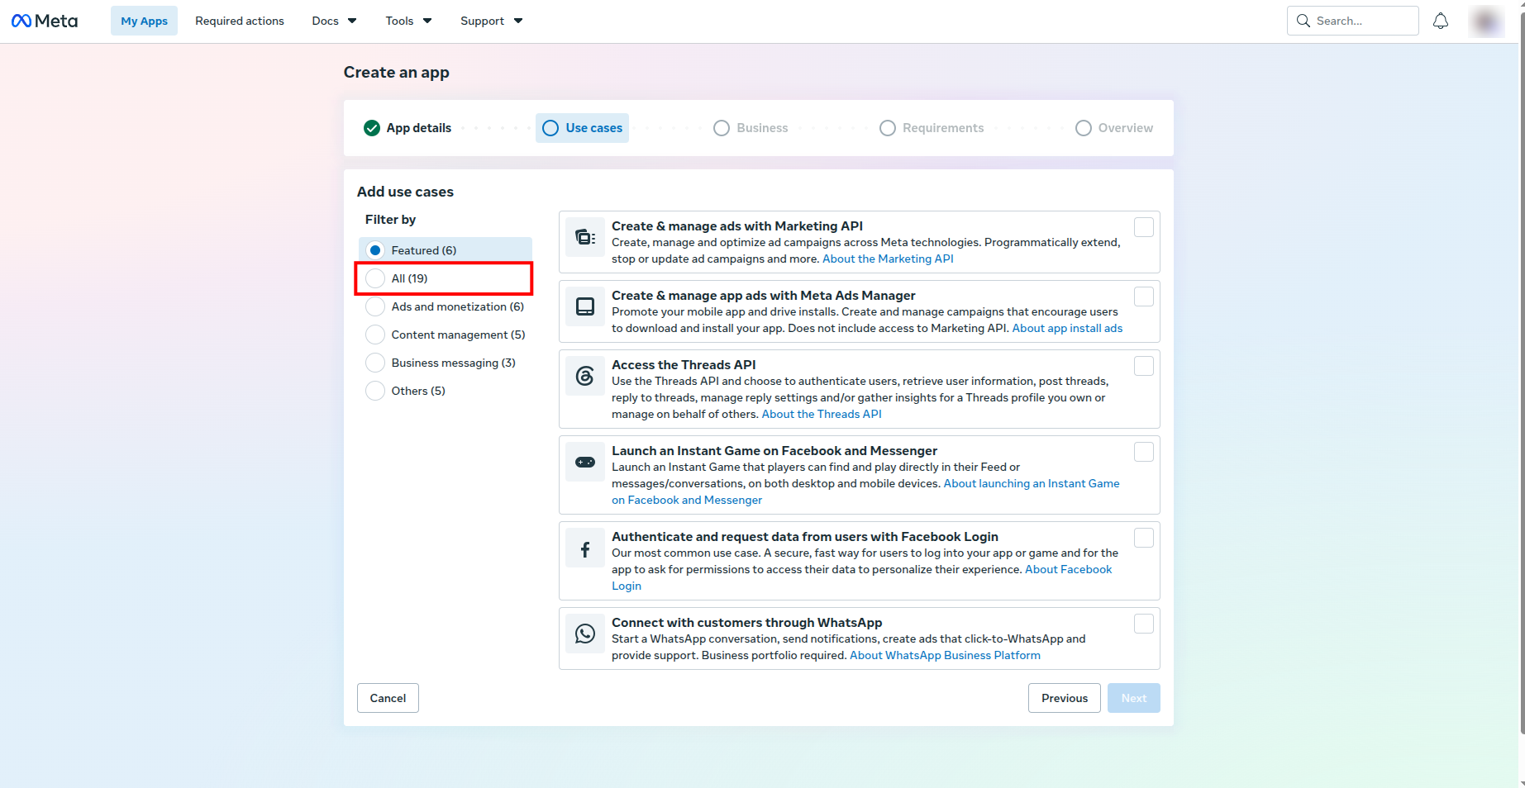
Task: Expand the Support dropdown menu
Action: click(491, 21)
